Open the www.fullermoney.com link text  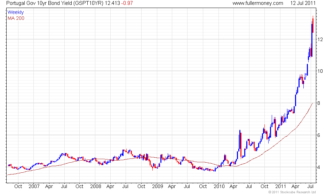point(258,3)
